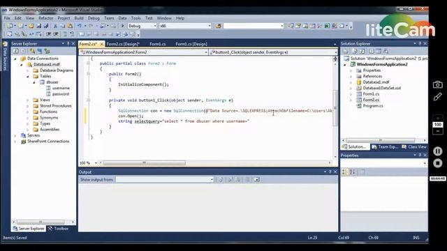Image resolution: width=447 pixels, height=251 pixels.
Task: Switch to the Toolbox tab
Action: pos(58,229)
